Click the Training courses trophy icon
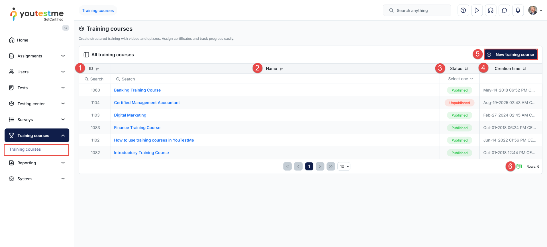The width and height of the screenshot is (547, 247). [12, 136]
